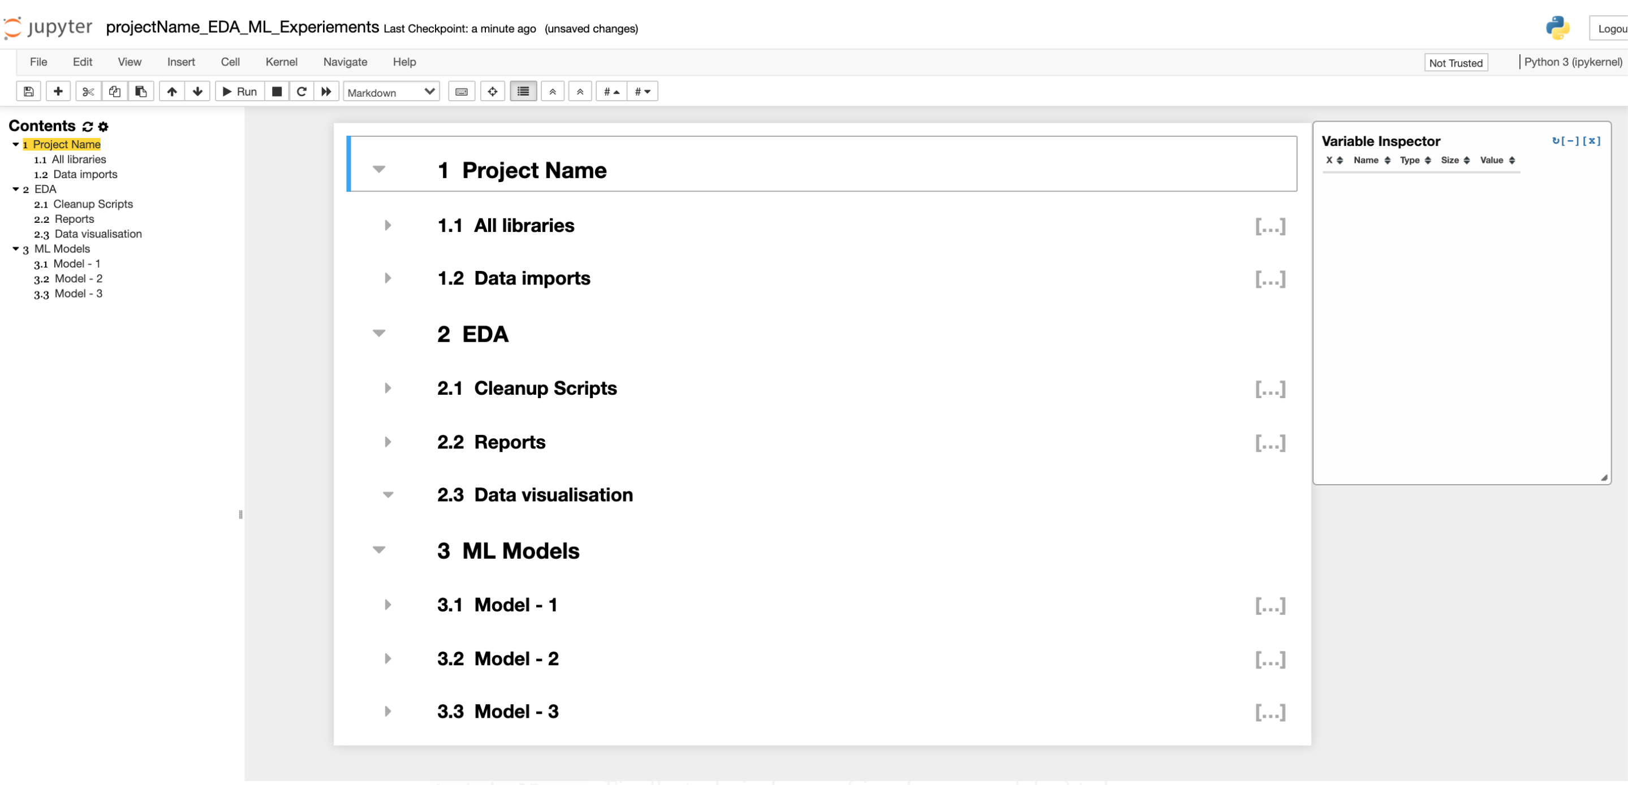
Task: Toggle the Not Trusted notebook indicator
Action: (1455, 63)
